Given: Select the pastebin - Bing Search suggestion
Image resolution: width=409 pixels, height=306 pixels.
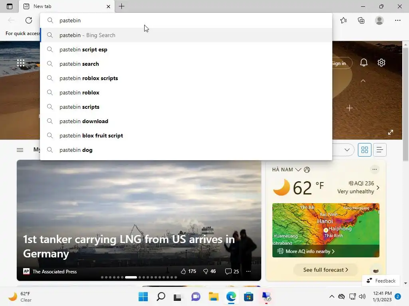Looking at the screenshot, I should coord(186,35).
